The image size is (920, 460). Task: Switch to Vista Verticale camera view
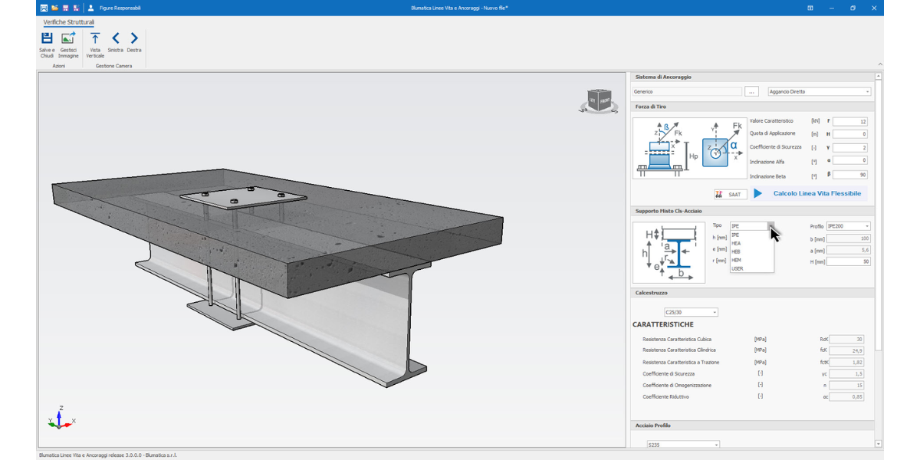point(95,38)
